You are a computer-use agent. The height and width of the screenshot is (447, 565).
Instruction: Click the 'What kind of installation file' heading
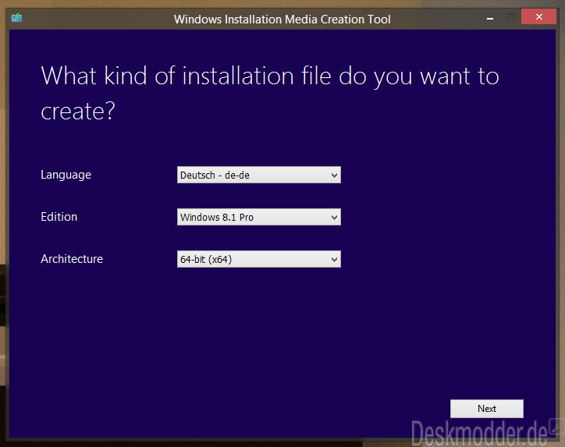pos(270,93)
